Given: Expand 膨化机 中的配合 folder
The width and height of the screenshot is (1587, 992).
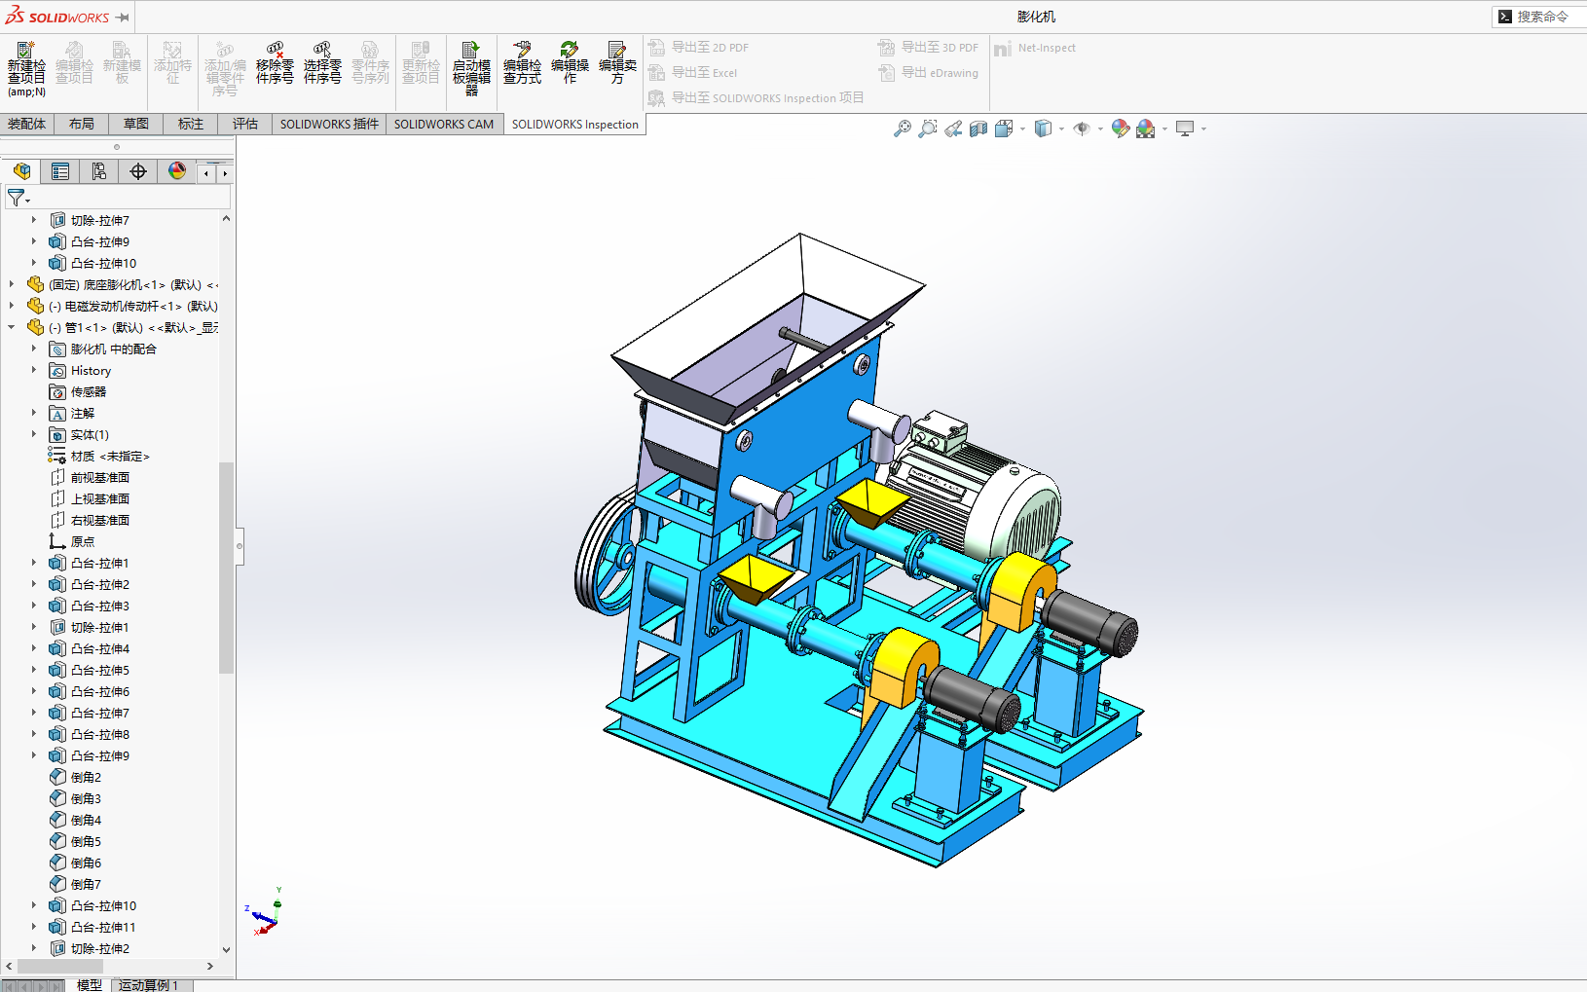Looking at the screenshot, I should coord(33,349).
